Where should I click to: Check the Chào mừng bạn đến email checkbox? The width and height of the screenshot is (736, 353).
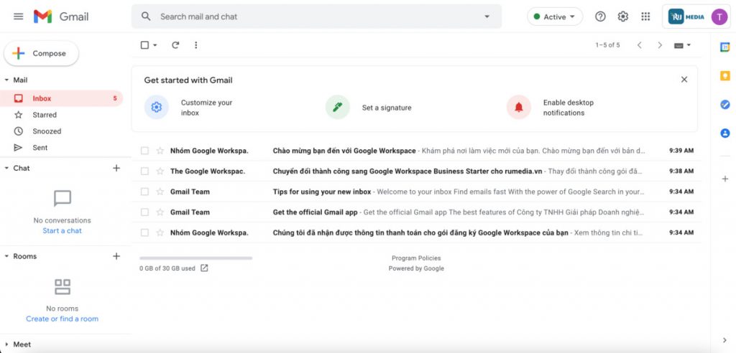click(144, 151)
